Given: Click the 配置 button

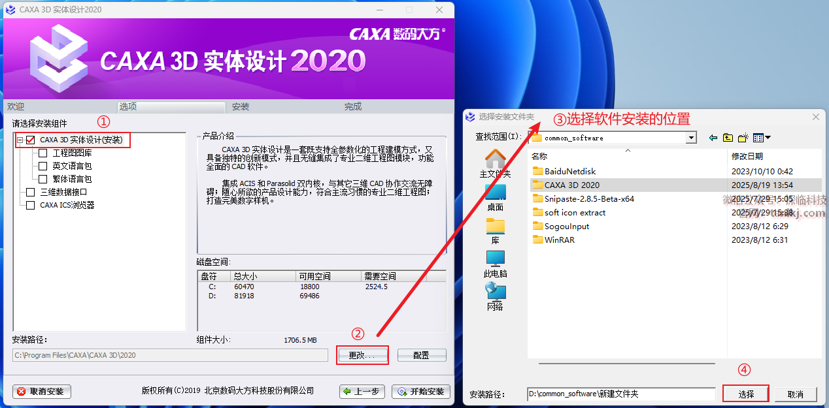Looking at the screenshot, I should (x=422, y=355).
